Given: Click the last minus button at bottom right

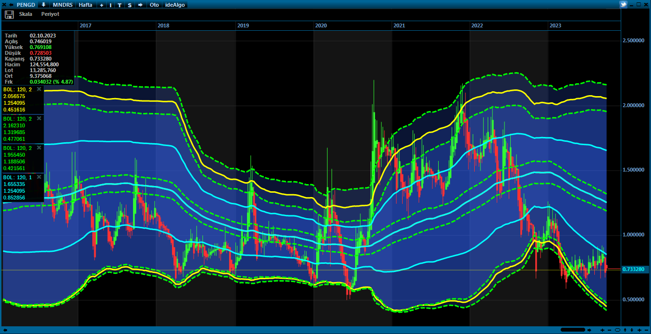Looking at the screenshot, I should point(646,330).
